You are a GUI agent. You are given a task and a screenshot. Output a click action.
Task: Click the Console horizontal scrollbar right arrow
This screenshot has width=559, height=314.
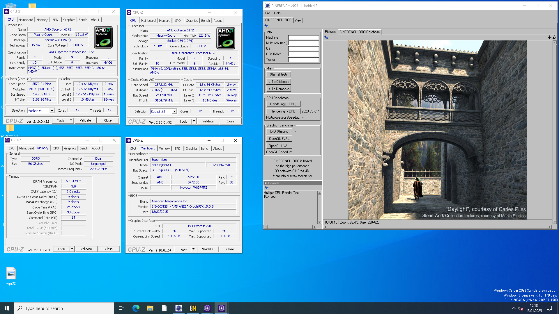(x=314, y=227)
